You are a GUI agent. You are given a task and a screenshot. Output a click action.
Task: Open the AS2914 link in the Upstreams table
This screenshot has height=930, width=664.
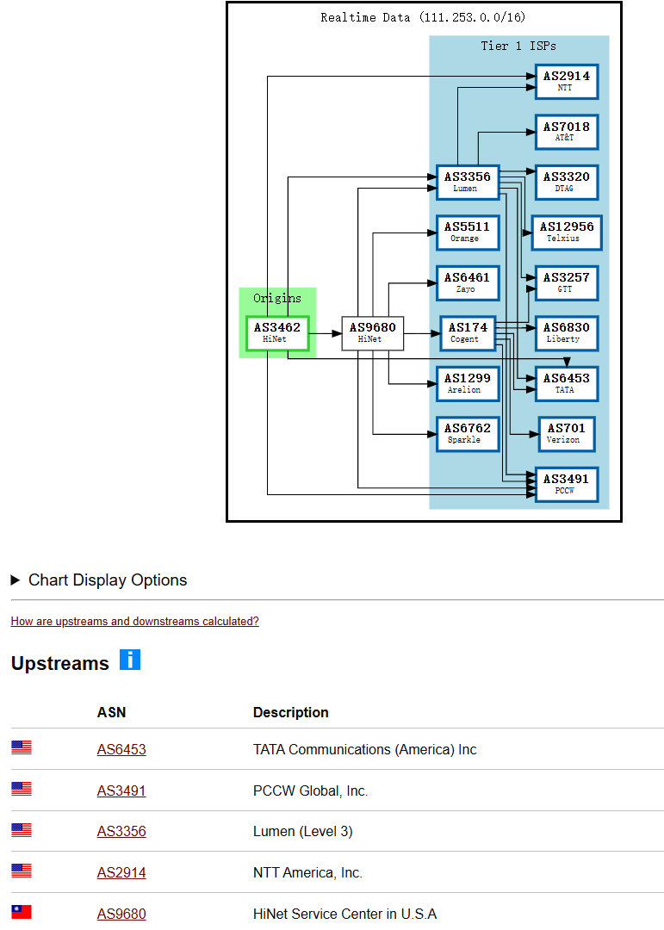point(121,872)
